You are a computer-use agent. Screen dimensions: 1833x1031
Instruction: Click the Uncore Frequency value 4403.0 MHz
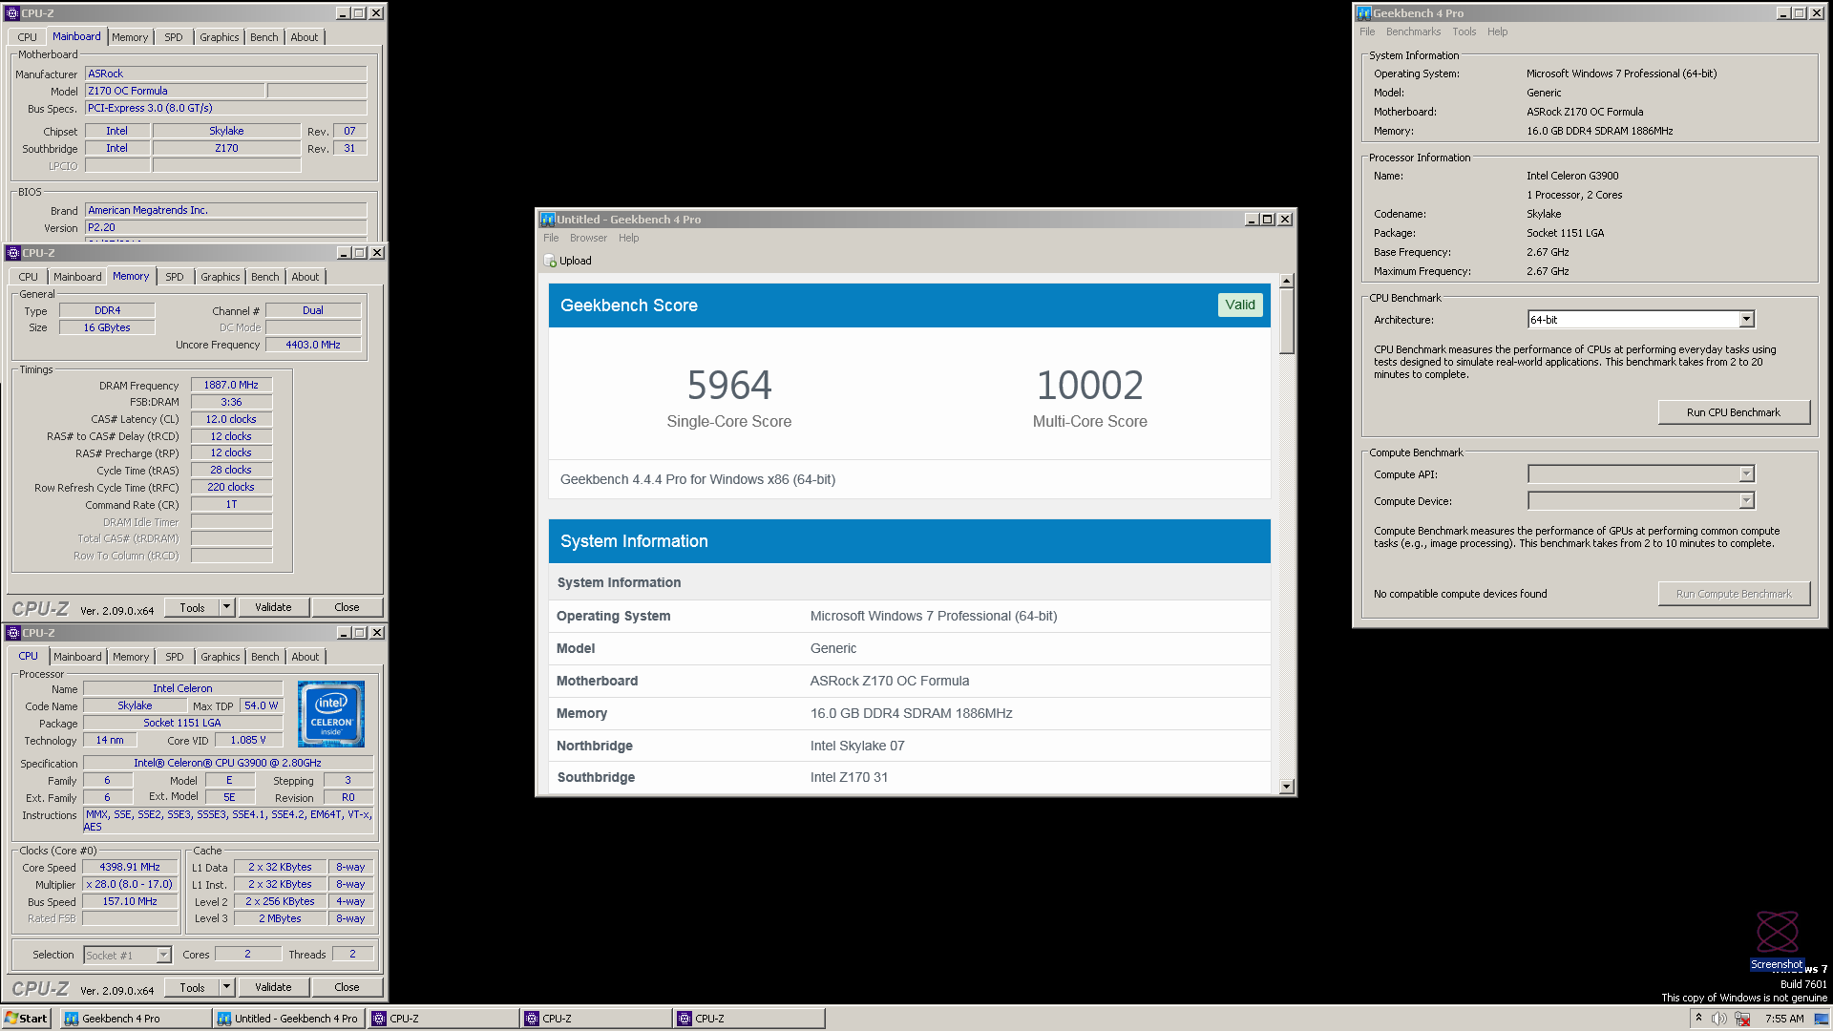313,345
